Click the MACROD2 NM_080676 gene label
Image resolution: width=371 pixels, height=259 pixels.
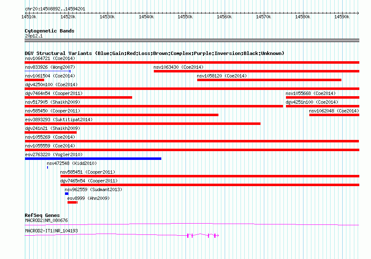click(46, 220)
